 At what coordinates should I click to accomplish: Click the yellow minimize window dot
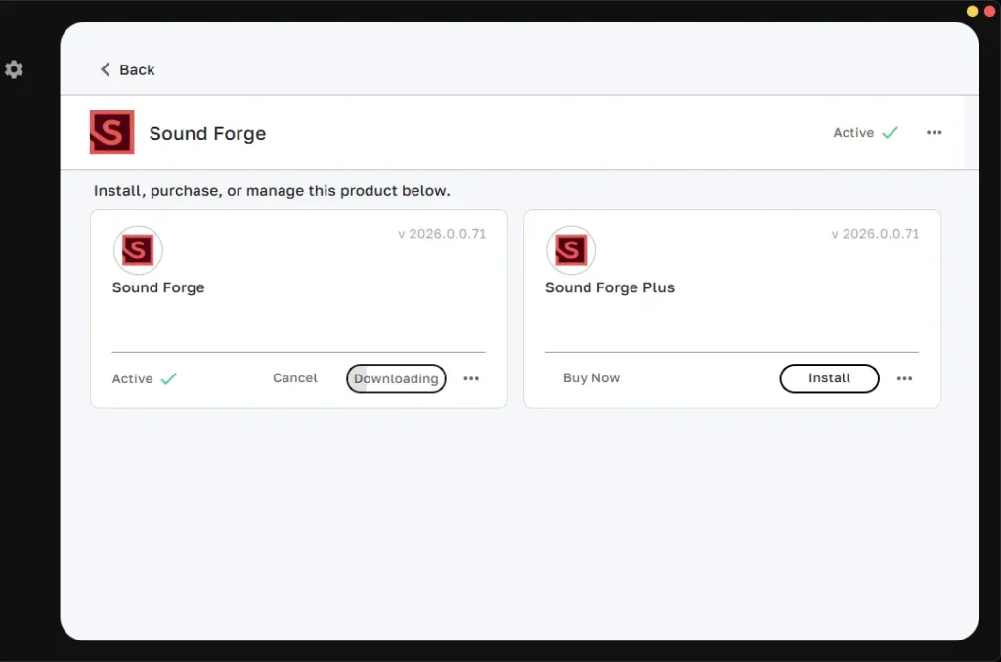[x=973, y=11]
